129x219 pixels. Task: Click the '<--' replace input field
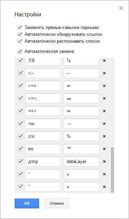(43, 73)
